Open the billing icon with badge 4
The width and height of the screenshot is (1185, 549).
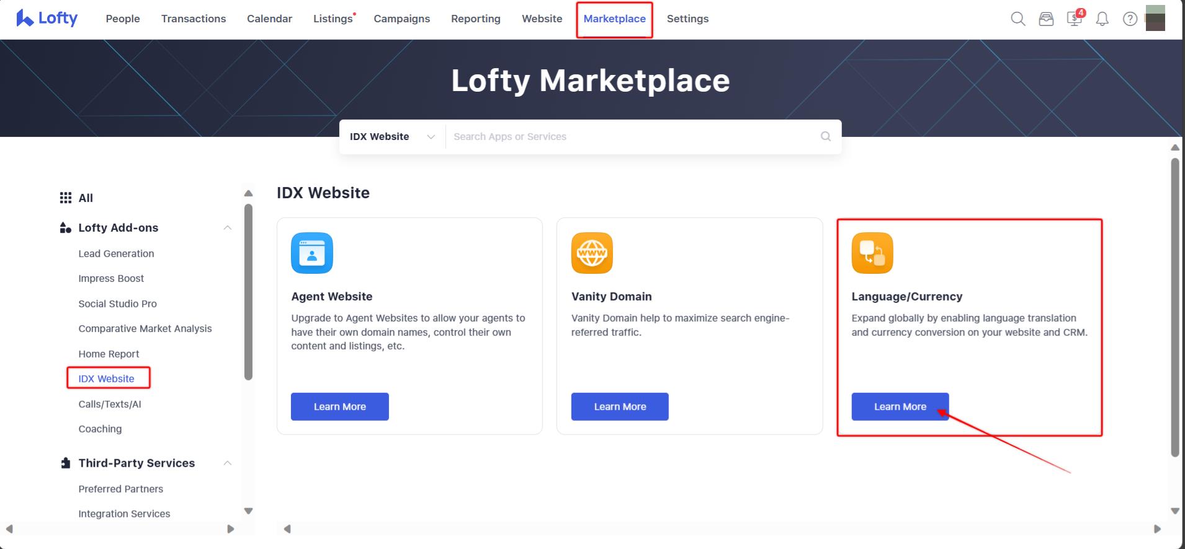click(1075, 18)
